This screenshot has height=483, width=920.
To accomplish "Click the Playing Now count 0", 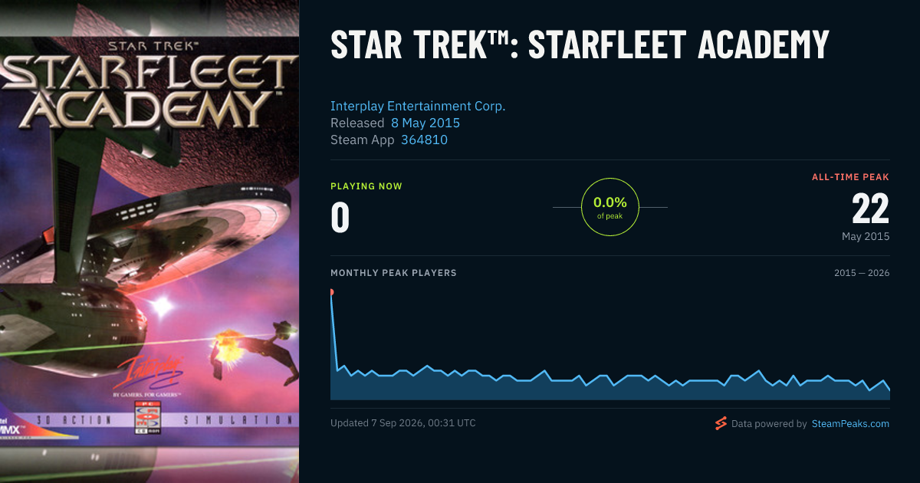I will (x=340, y=217).
